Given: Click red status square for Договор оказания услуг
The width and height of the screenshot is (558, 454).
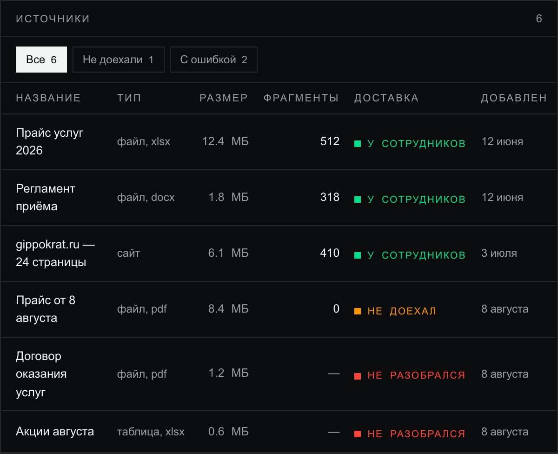Looking at the screenshot, I should (x=358, y=375).
